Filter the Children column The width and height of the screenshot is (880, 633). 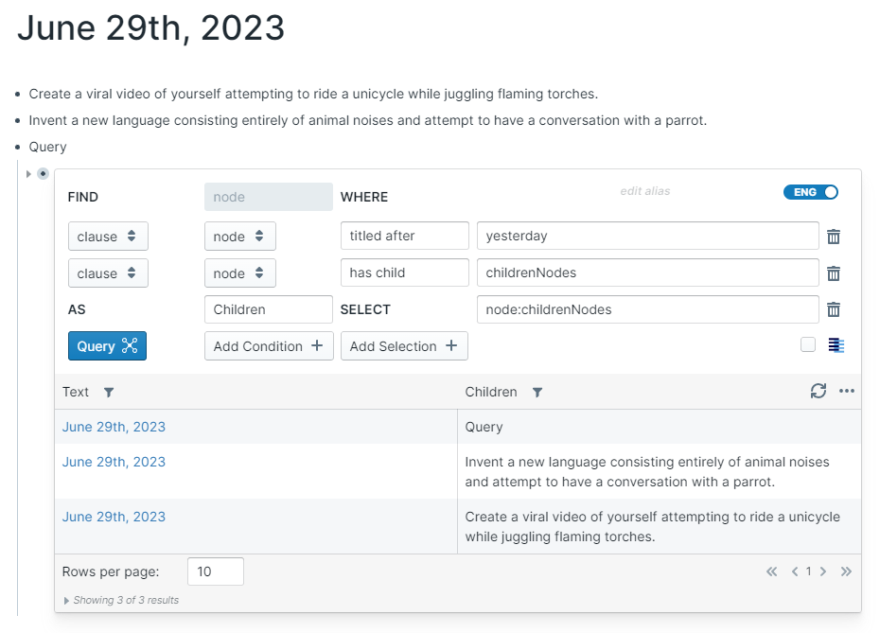(x=537, y=392)
